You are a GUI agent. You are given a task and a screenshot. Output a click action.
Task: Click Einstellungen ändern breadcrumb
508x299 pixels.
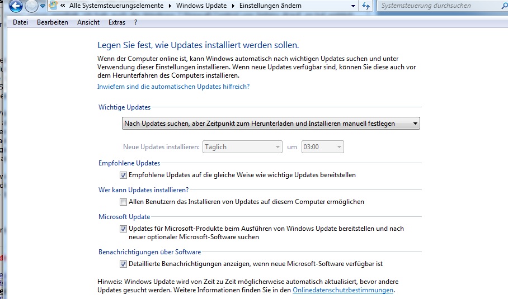[270, 6]
